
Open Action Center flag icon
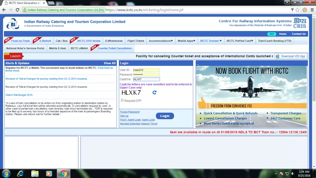coord(281,174)
